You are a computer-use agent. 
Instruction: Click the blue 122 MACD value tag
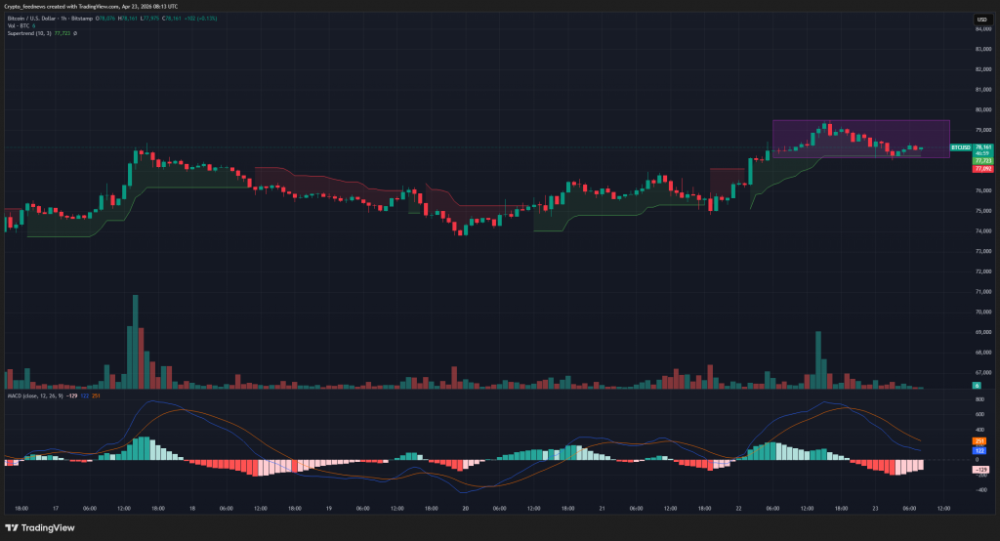979,450
